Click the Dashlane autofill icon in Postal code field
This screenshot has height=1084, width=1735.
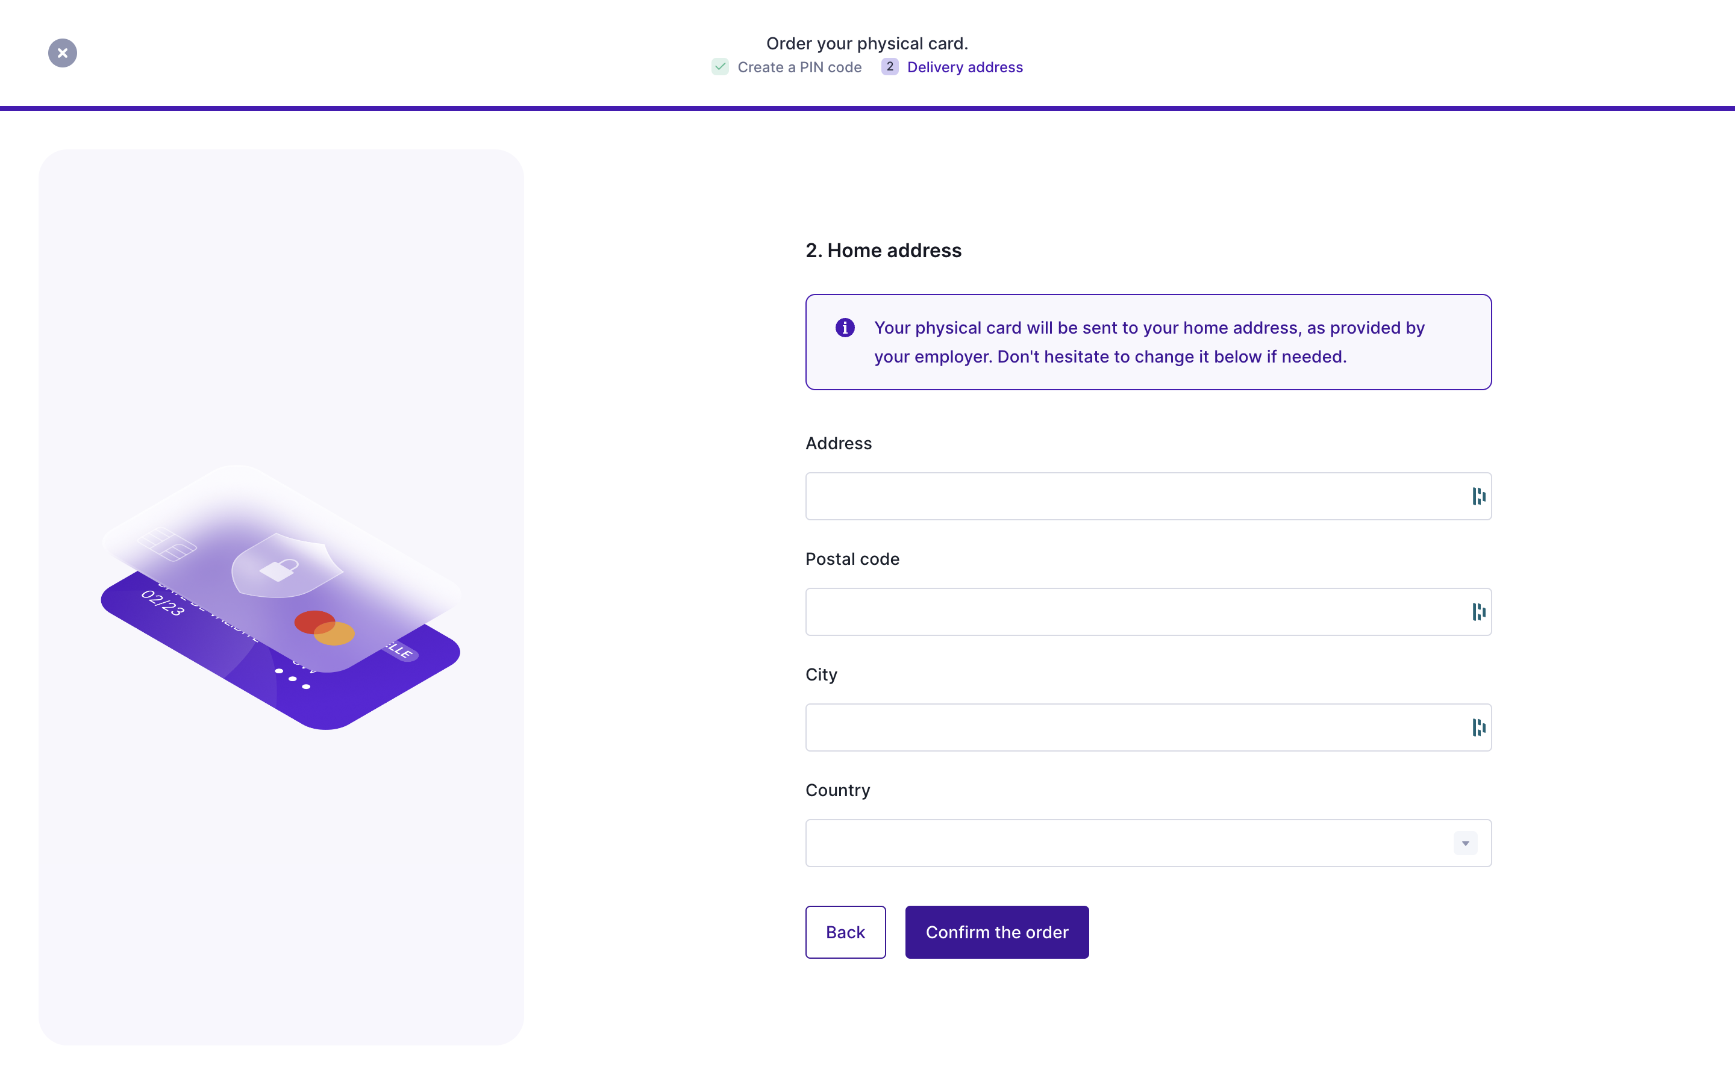point(1478,611)
